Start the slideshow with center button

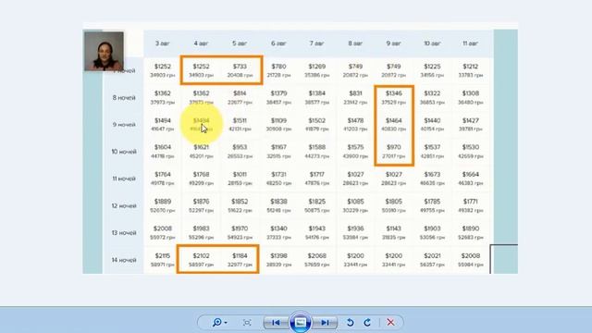tap(300, 322)
